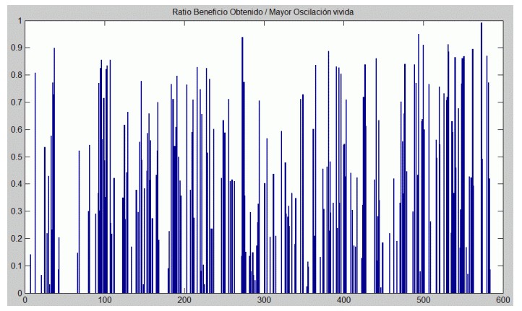The width and height of the screenshot is (522, 311).
Task: Click the y-axis label '0.4'
Action: click(x=17, y=184)
